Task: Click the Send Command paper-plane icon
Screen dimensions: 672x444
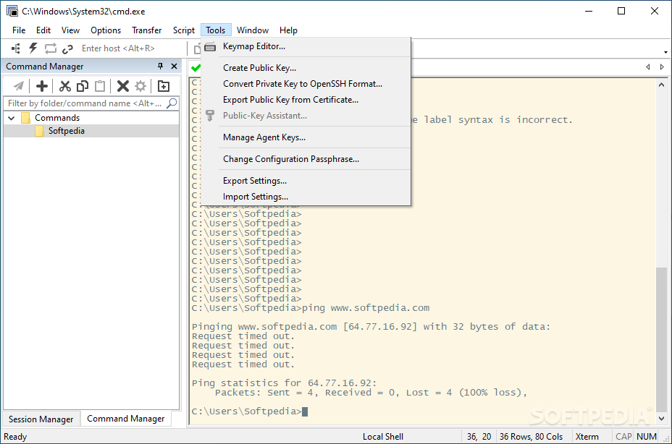Action: pyautogui.click(x=18, y=86)
